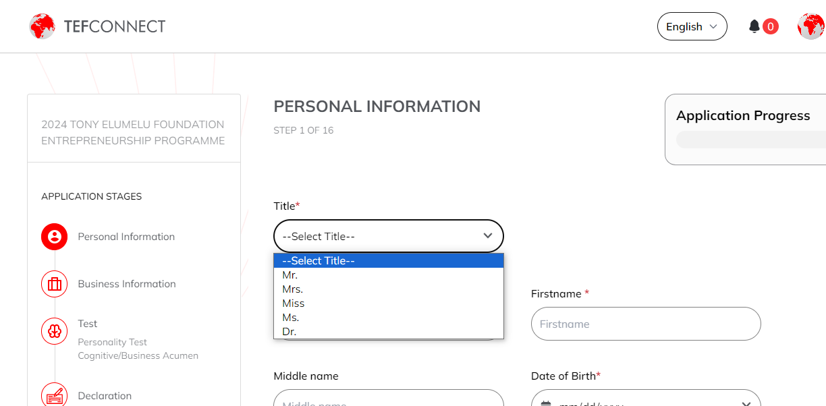Click the Cognitive/Business Acumen subtext
This screenshot has height=406, width=826.
138,355
